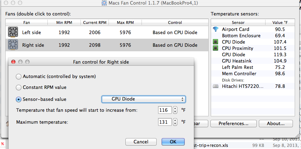
Task: Open the GPU Diode sensor dropdown
Action: [143, 99]
